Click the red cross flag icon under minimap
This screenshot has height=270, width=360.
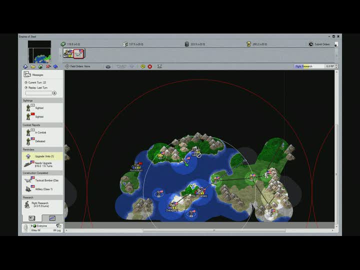pos(48,66)
